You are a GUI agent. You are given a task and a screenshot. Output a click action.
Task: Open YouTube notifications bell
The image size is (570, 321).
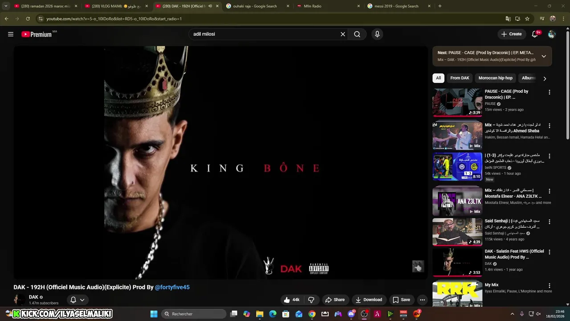pos(535,34)
